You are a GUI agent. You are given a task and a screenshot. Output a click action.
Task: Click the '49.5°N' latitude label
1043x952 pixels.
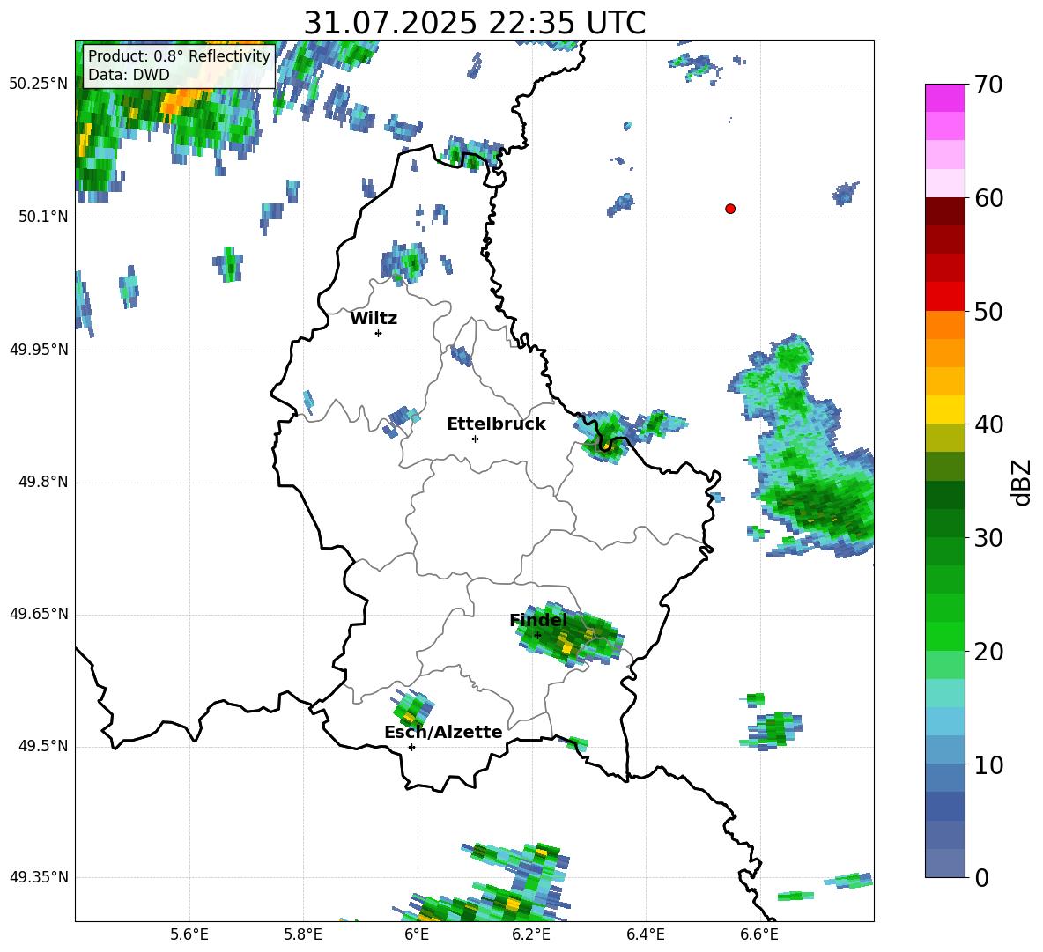coord(43,747)
